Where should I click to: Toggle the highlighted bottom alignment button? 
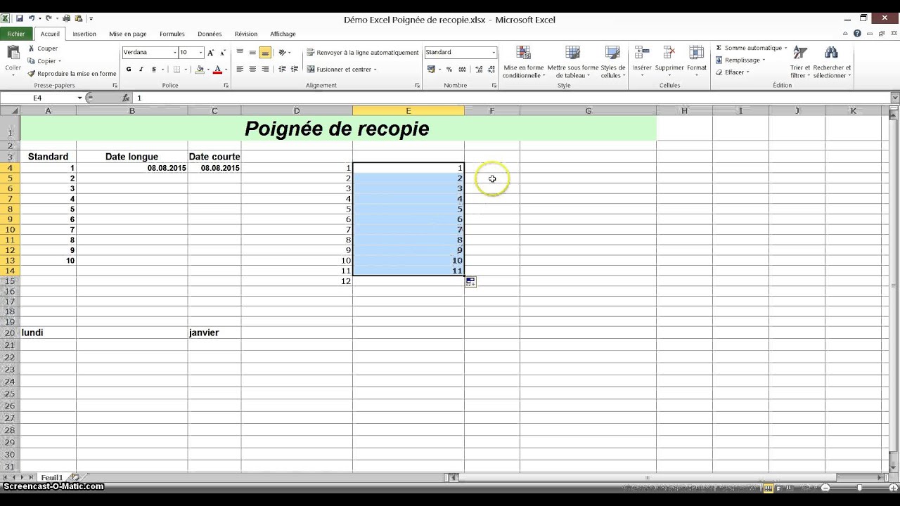tap(265, 53)
